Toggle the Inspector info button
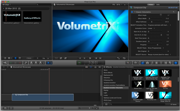This screenshot has height=111, width=180. pos(175,63)
